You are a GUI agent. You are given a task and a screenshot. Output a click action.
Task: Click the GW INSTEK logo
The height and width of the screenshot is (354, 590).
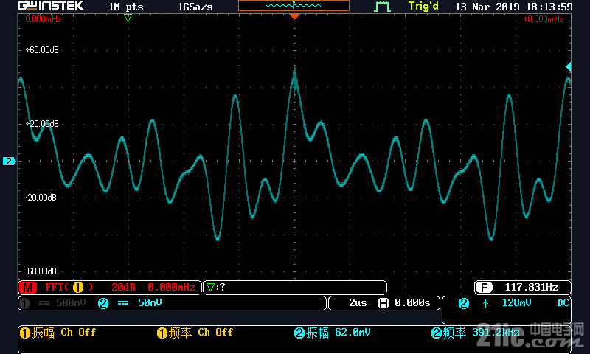pyautogui.click(x=51, y=6)
